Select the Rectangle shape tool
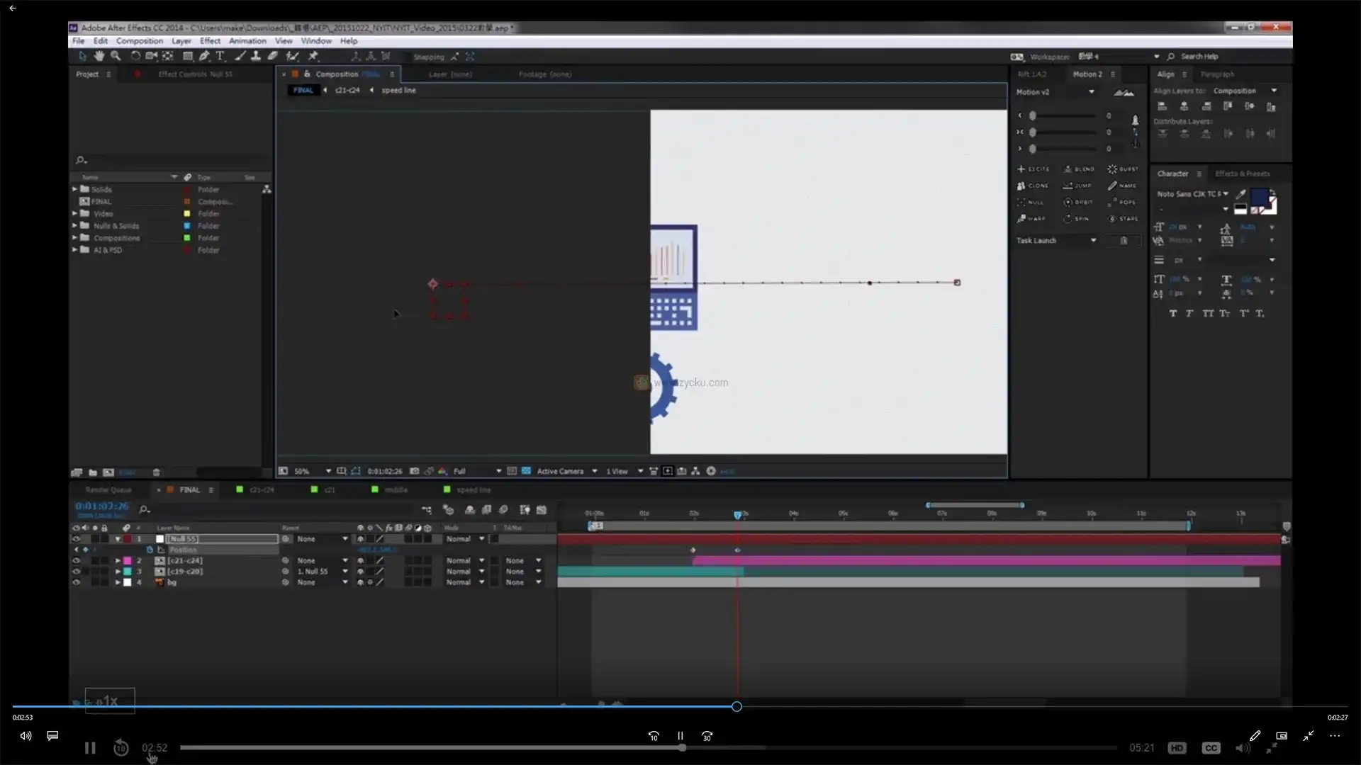 [187, 56]
